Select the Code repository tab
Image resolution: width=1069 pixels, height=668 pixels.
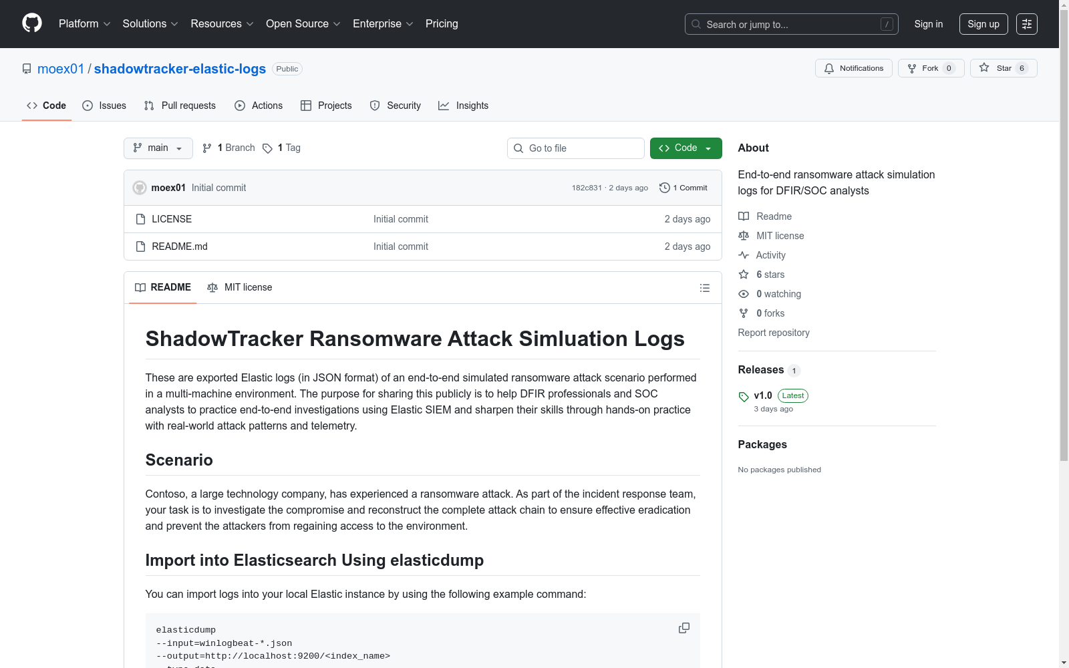(47, 106)
